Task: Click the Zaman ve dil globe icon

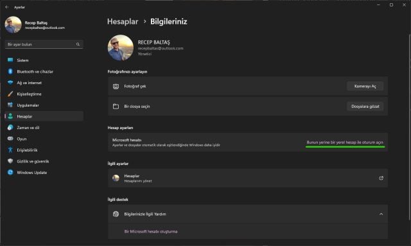Action: click(x=10, y=127)
